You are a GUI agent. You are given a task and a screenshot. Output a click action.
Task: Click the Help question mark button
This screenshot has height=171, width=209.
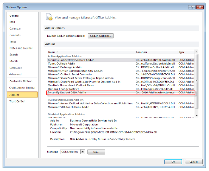point(192,7)
